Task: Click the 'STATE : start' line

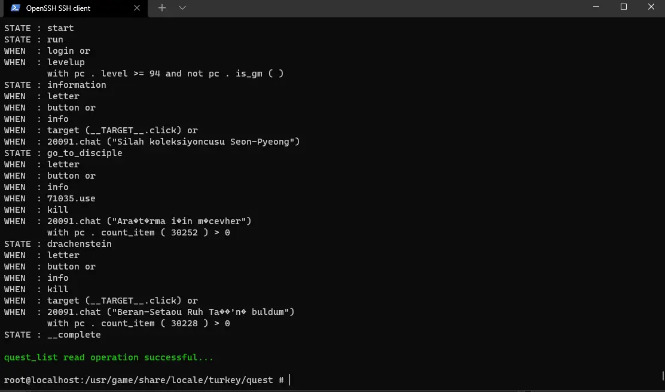Action: [x=39, y=28]
